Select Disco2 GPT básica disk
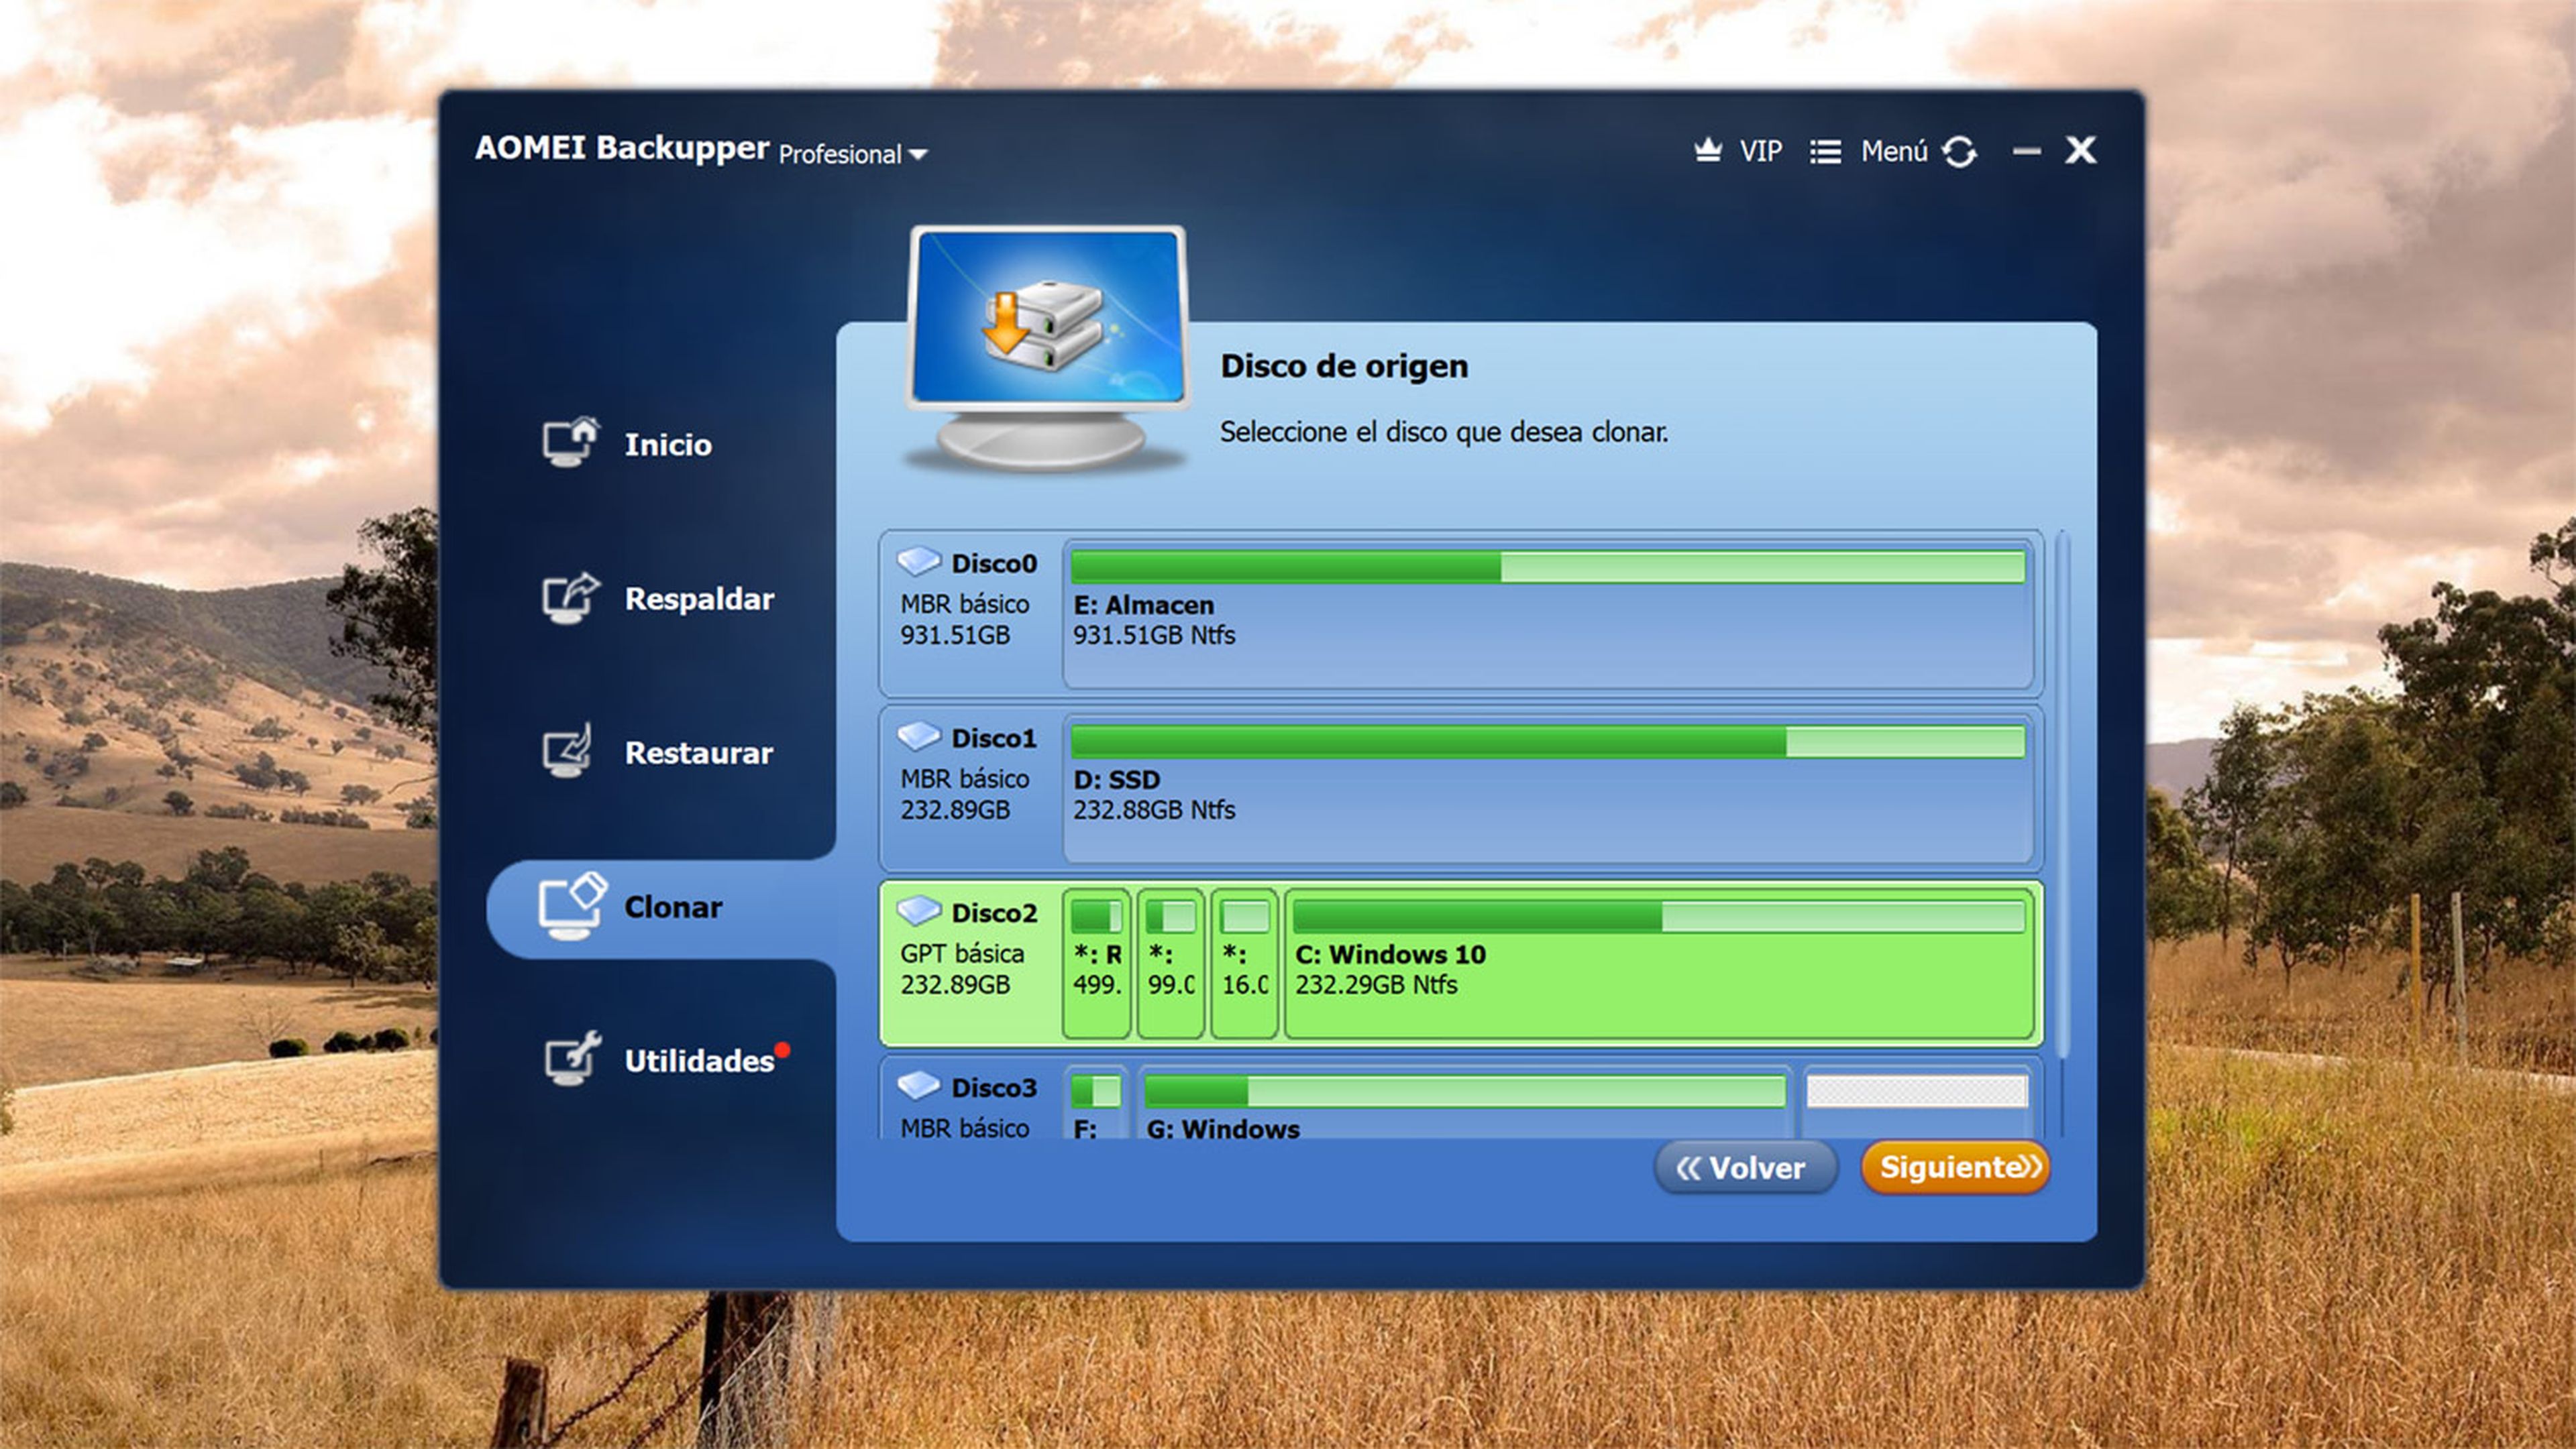This screenshot has width=2576, height=1449. [1460, 964]
